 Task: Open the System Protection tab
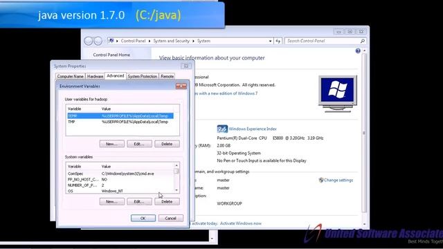pos(142,76)
